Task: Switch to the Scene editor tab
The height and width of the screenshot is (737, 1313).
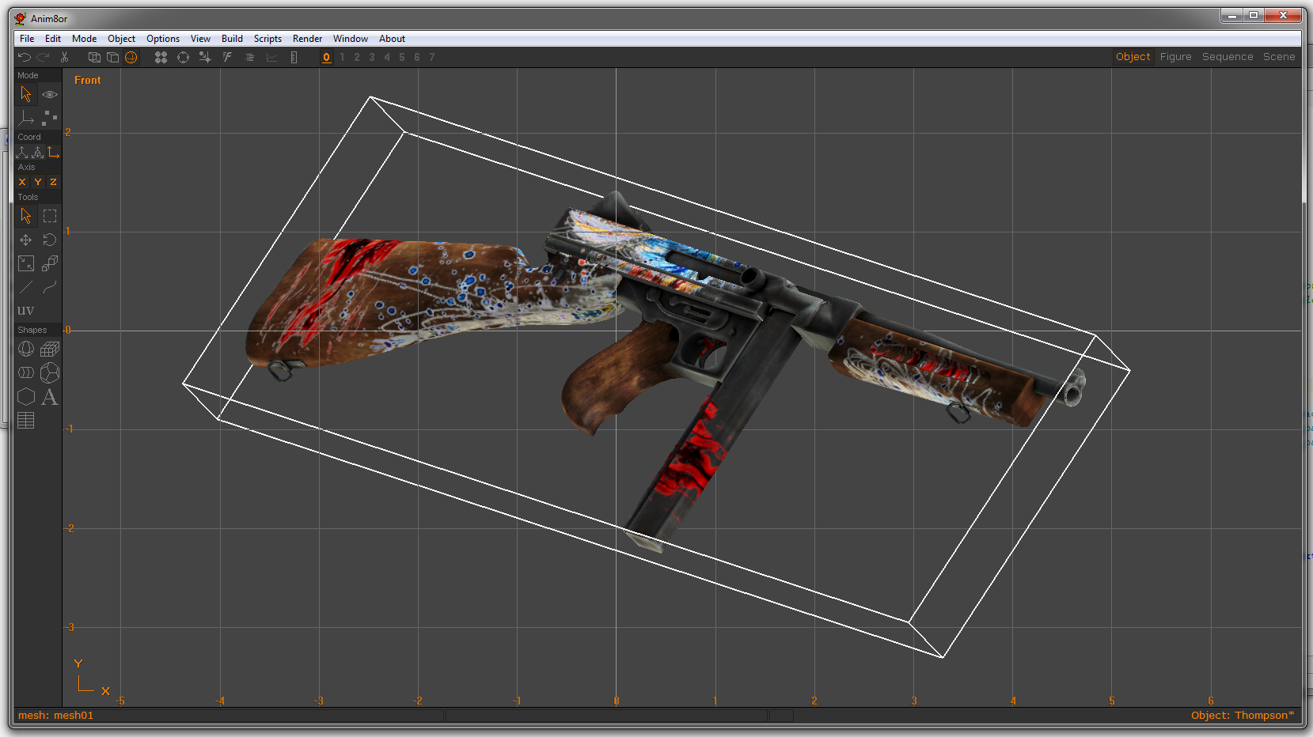Action: click(1279, 57)
